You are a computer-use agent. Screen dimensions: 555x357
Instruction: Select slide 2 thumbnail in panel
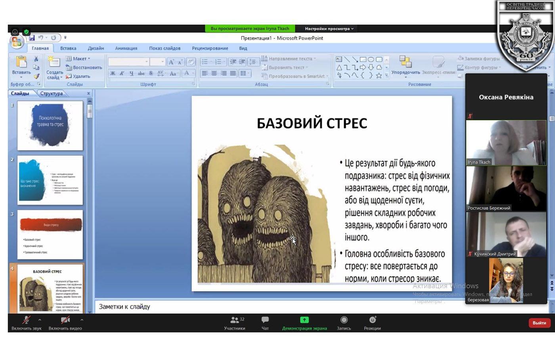[50, 180]
